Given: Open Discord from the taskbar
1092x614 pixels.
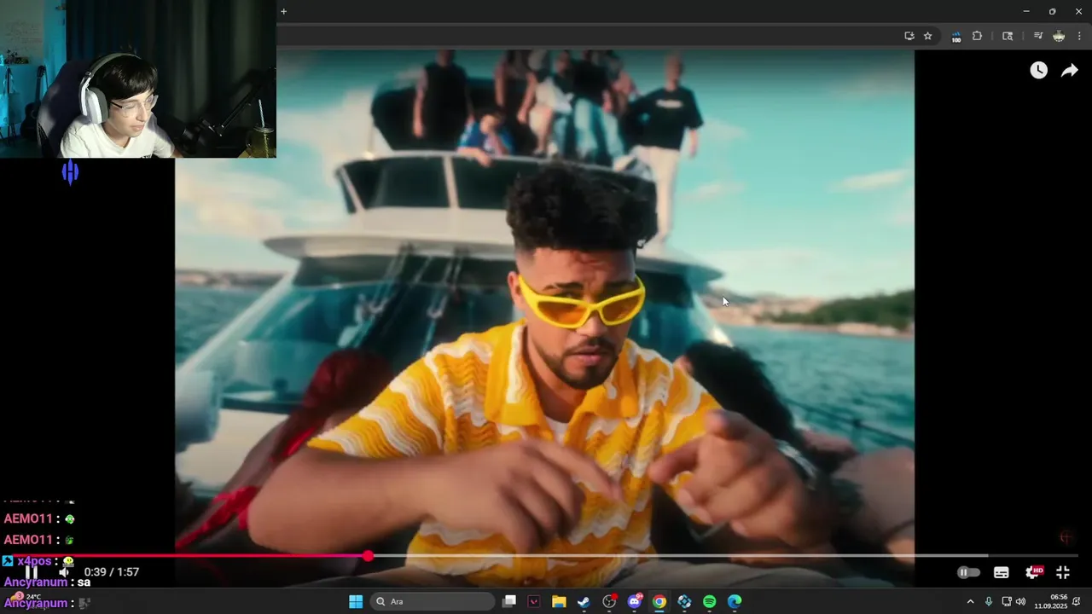Looking at the screenshot, I should click(634, 601).
